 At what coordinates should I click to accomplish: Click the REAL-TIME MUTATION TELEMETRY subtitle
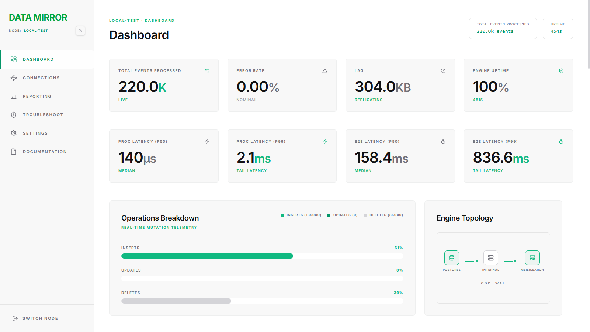(x=159, y=228)
